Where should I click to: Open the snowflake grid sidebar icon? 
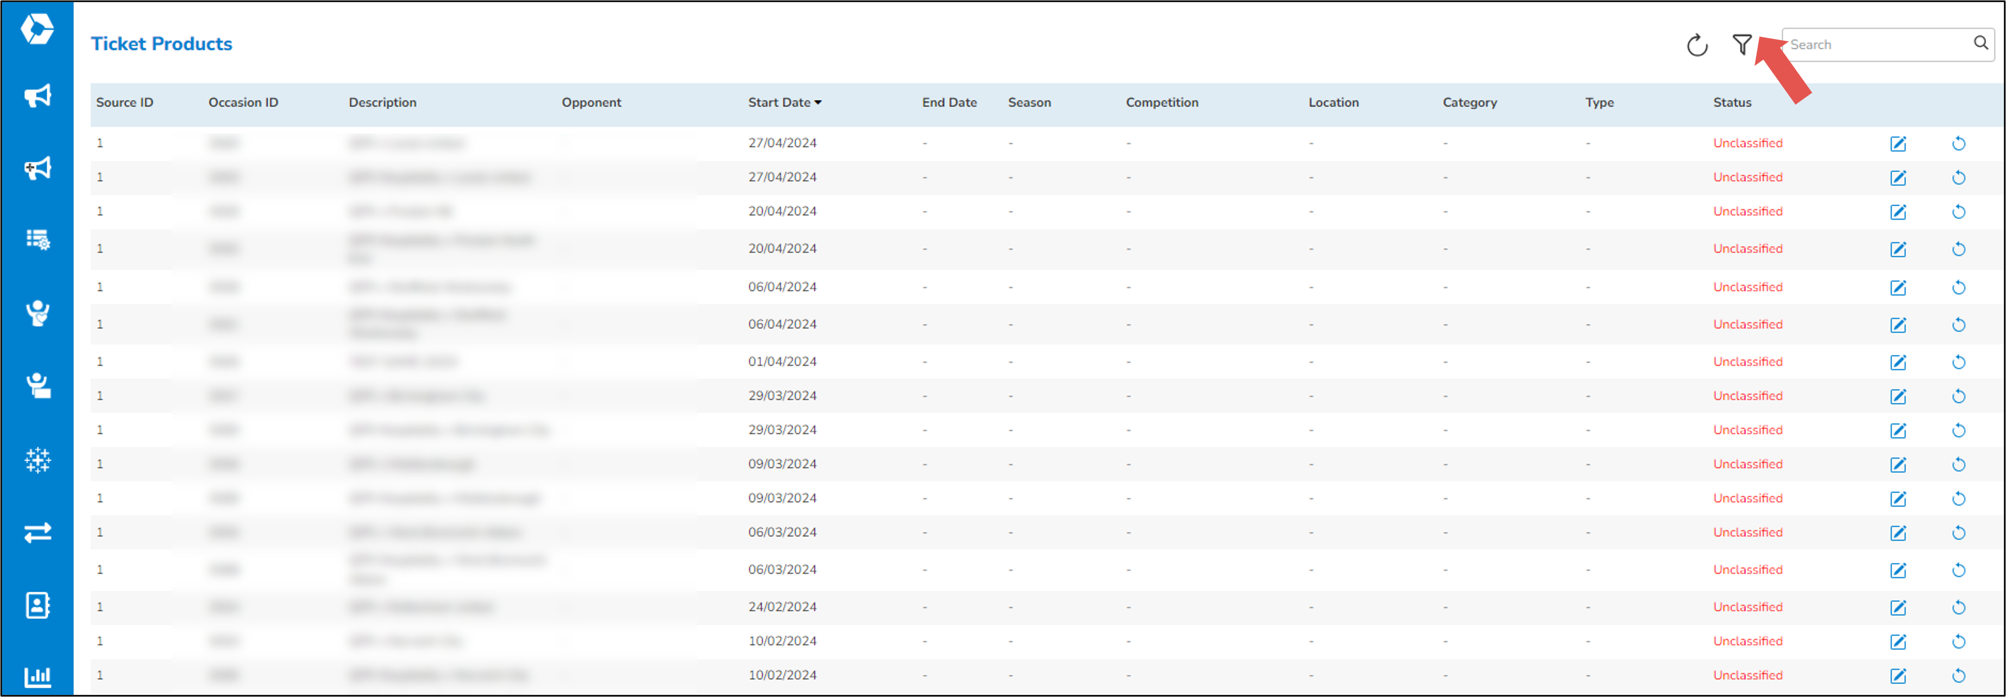point(37,460)
